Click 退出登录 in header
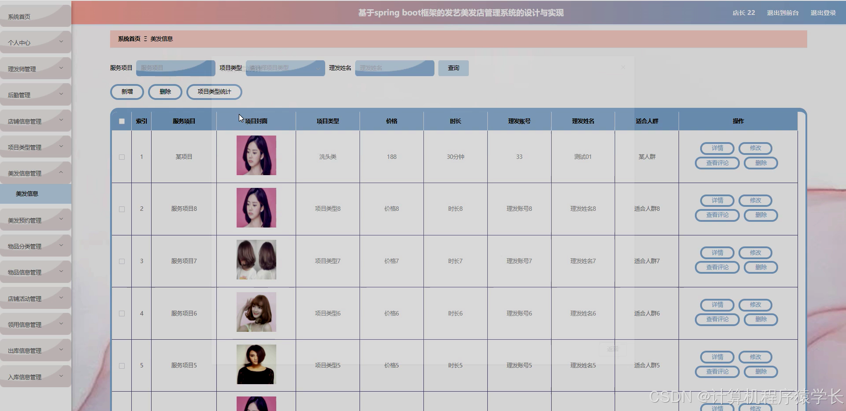Screen dimensions: 846x411 coord(823,13)
